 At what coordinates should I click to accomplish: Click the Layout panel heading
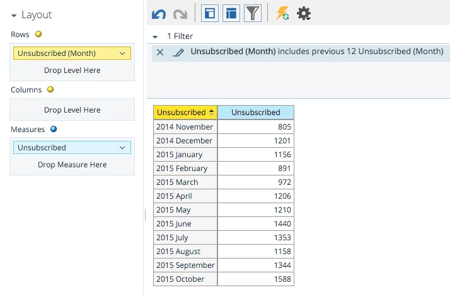tap(37, 15)
